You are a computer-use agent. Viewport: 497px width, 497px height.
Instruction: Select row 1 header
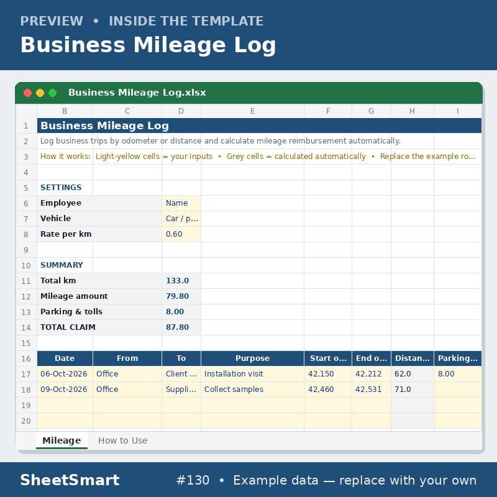[x=26, y=126]
